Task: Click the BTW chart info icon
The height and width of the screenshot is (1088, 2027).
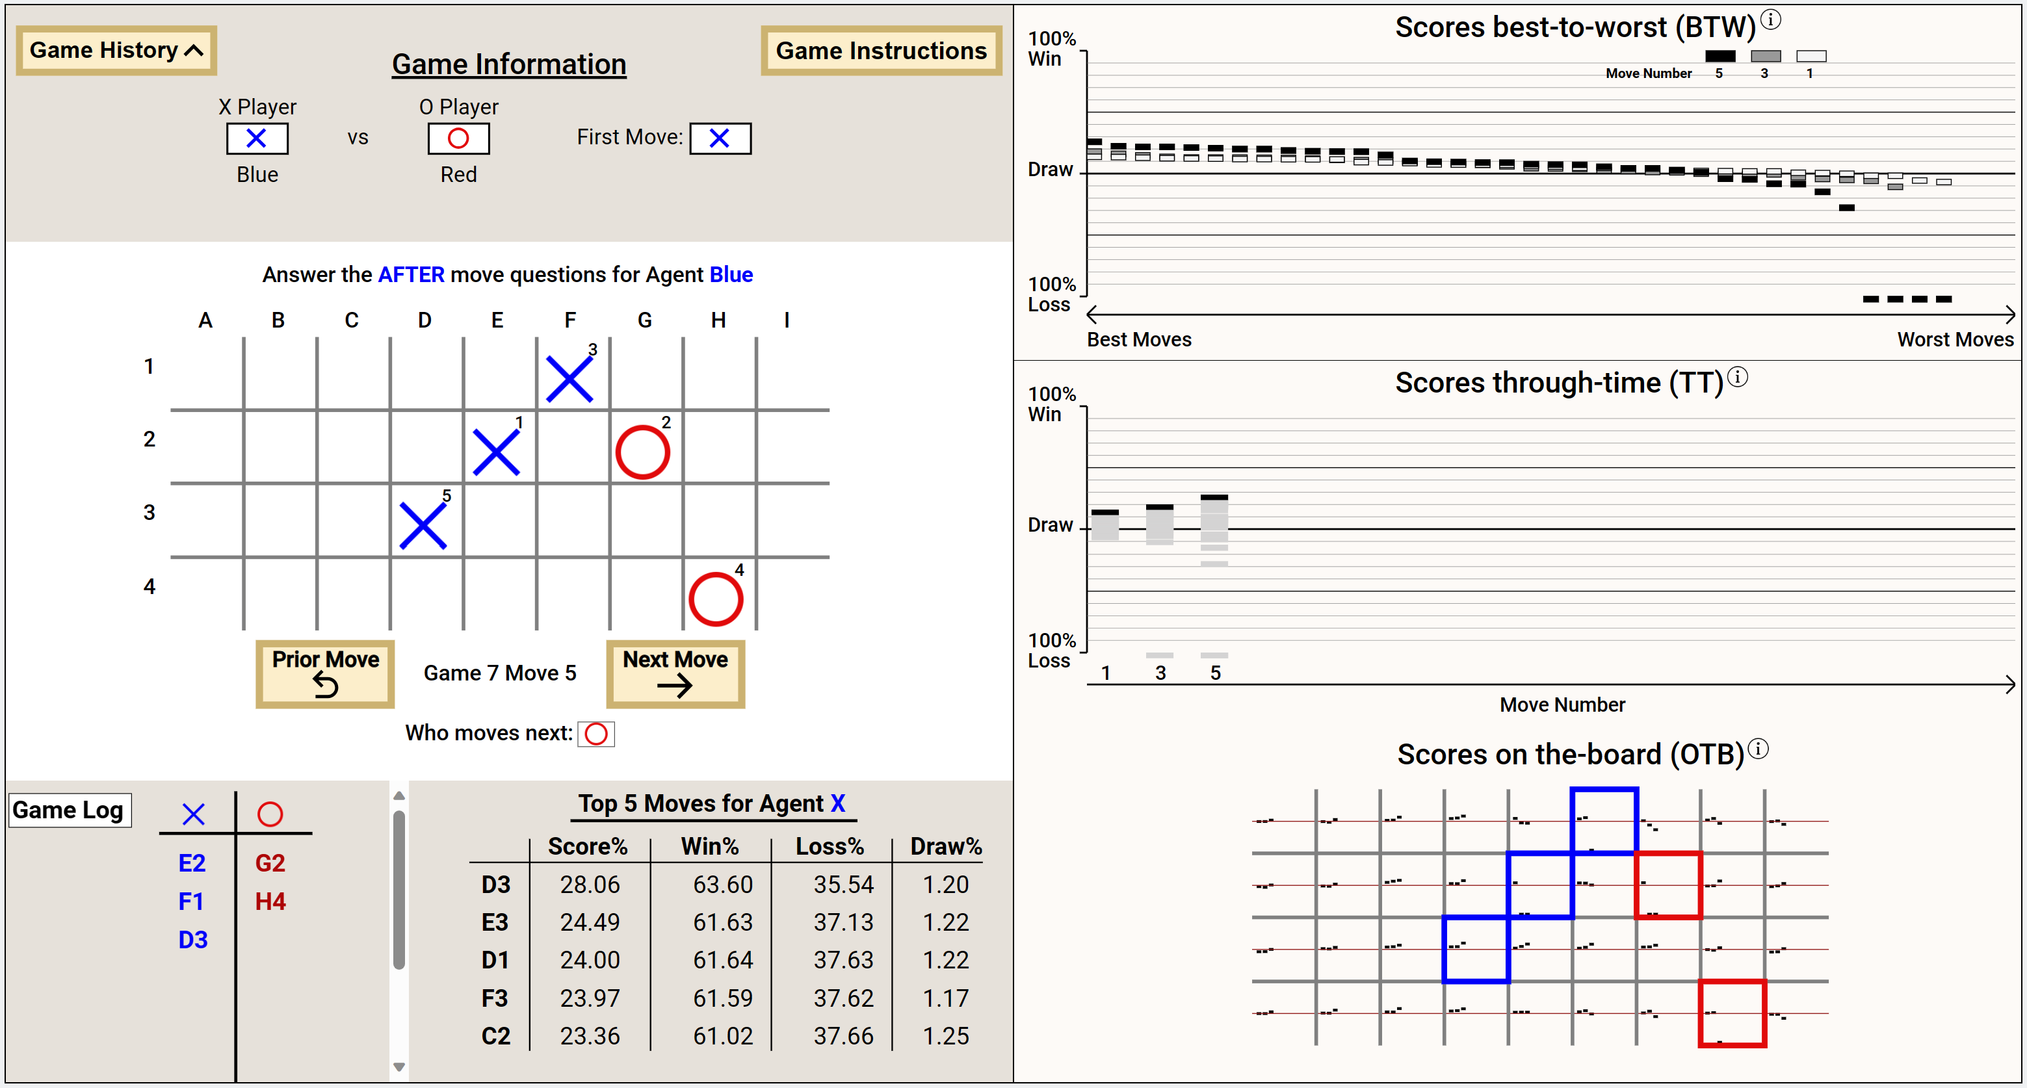Action: tap(1770, 19)
